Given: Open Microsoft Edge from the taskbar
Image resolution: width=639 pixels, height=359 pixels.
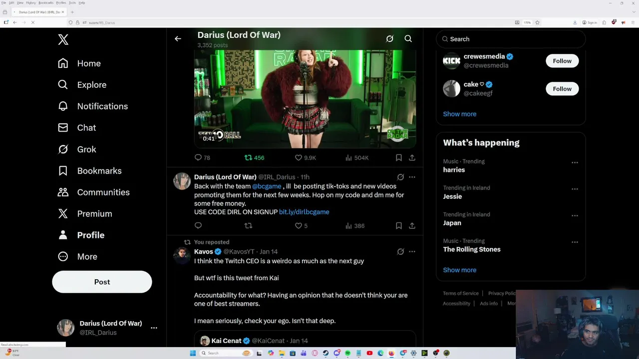Looking at the screenshot, I should click(380, 353).
